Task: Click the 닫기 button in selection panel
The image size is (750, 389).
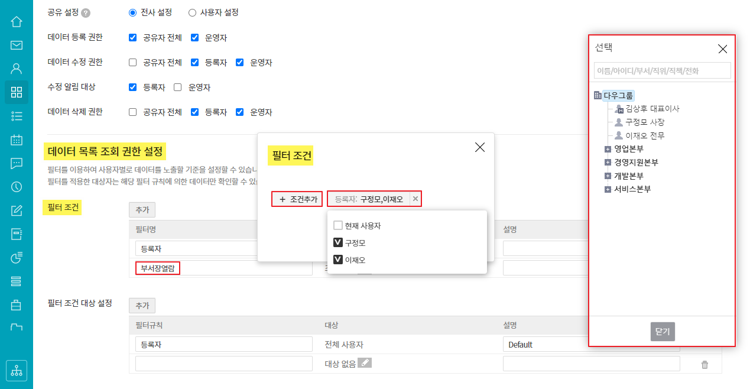Action: pyautogui.click(x=663, y=332)
